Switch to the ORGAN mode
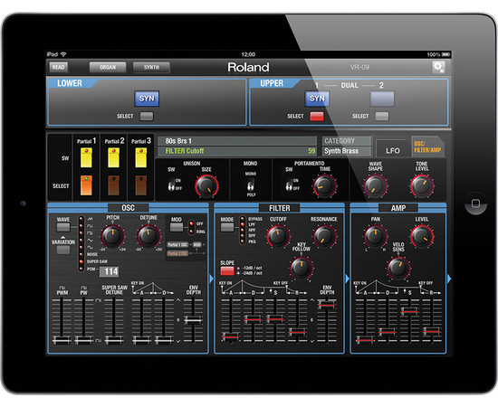Image resolution: width=498 pixels, height=407 pixels. click(x=108, y=67)
